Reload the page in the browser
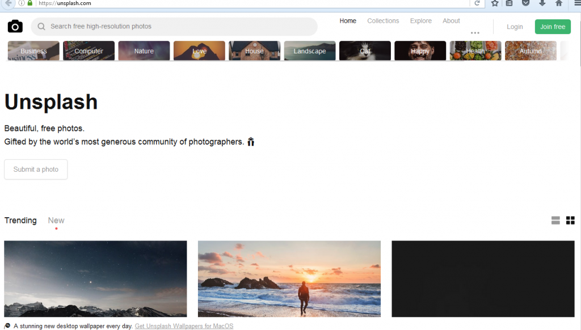This screenshot has height=330, width=581. point(477,3)
